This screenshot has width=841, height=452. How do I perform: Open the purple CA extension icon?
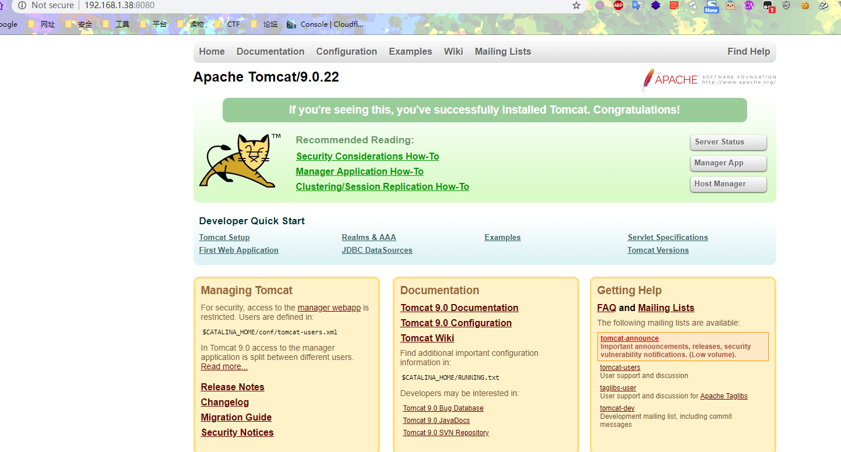coord(749,6)
